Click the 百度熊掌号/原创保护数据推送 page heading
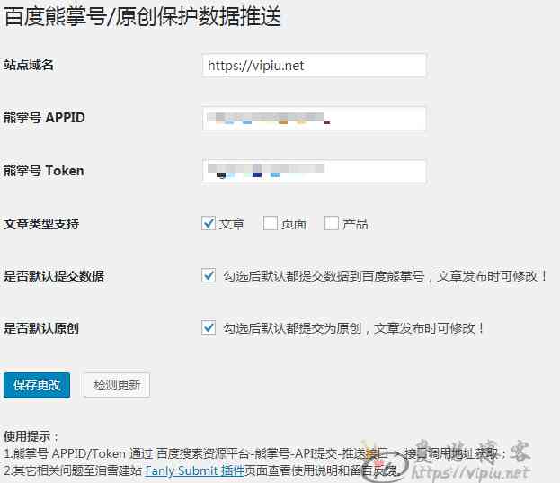 [142, 18]
